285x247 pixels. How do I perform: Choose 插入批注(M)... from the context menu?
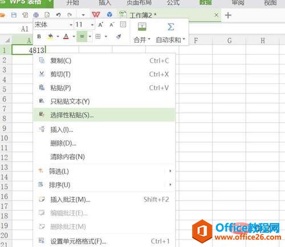click(x=104, y=200)
